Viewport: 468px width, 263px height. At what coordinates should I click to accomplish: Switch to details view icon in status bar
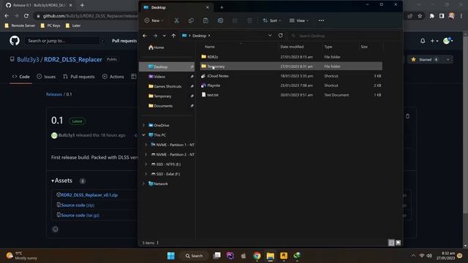(391, 243)
